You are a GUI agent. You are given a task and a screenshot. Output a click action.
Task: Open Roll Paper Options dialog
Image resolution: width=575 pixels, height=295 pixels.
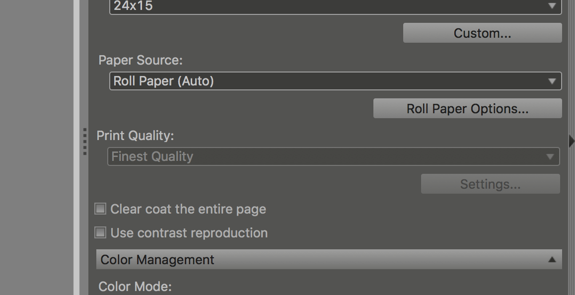467,108
